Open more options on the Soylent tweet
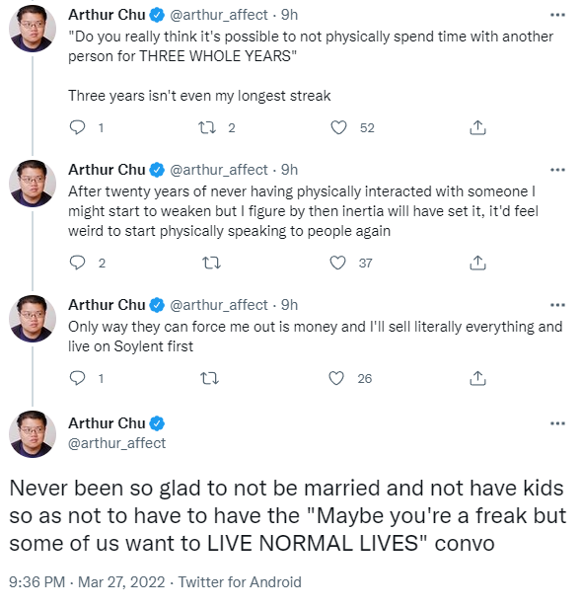 point(557,305)
